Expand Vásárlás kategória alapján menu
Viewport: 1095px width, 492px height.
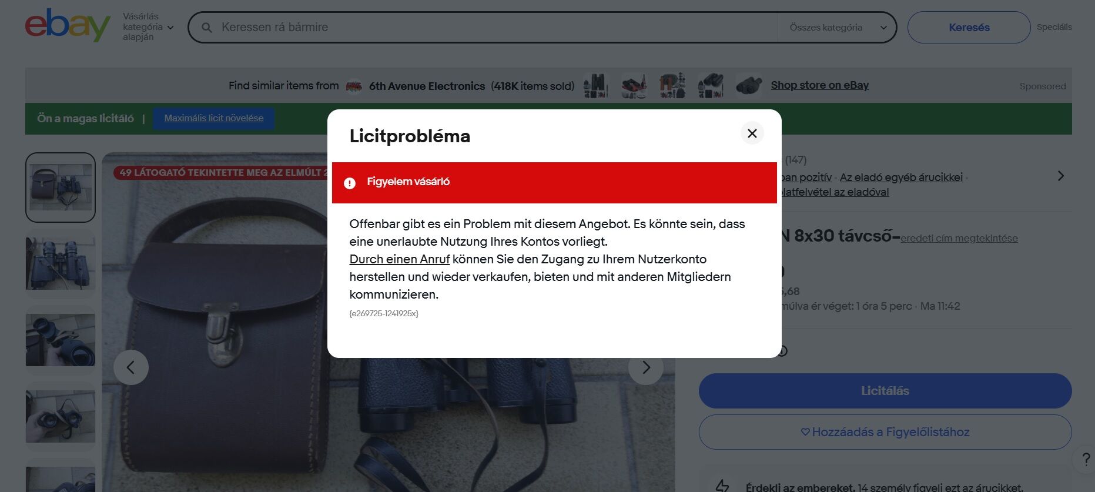148,27
